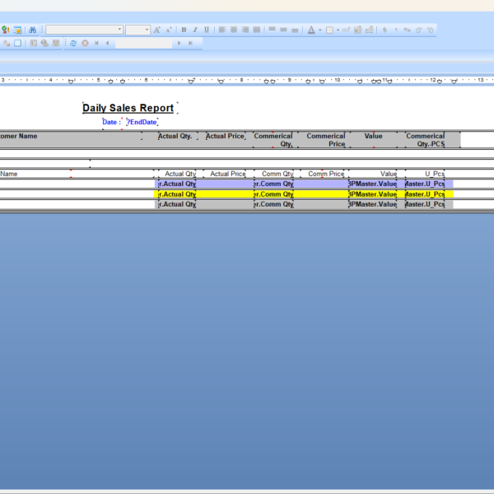Apply justified text alignment
The image size is (494, 494).
pos(257,30)
